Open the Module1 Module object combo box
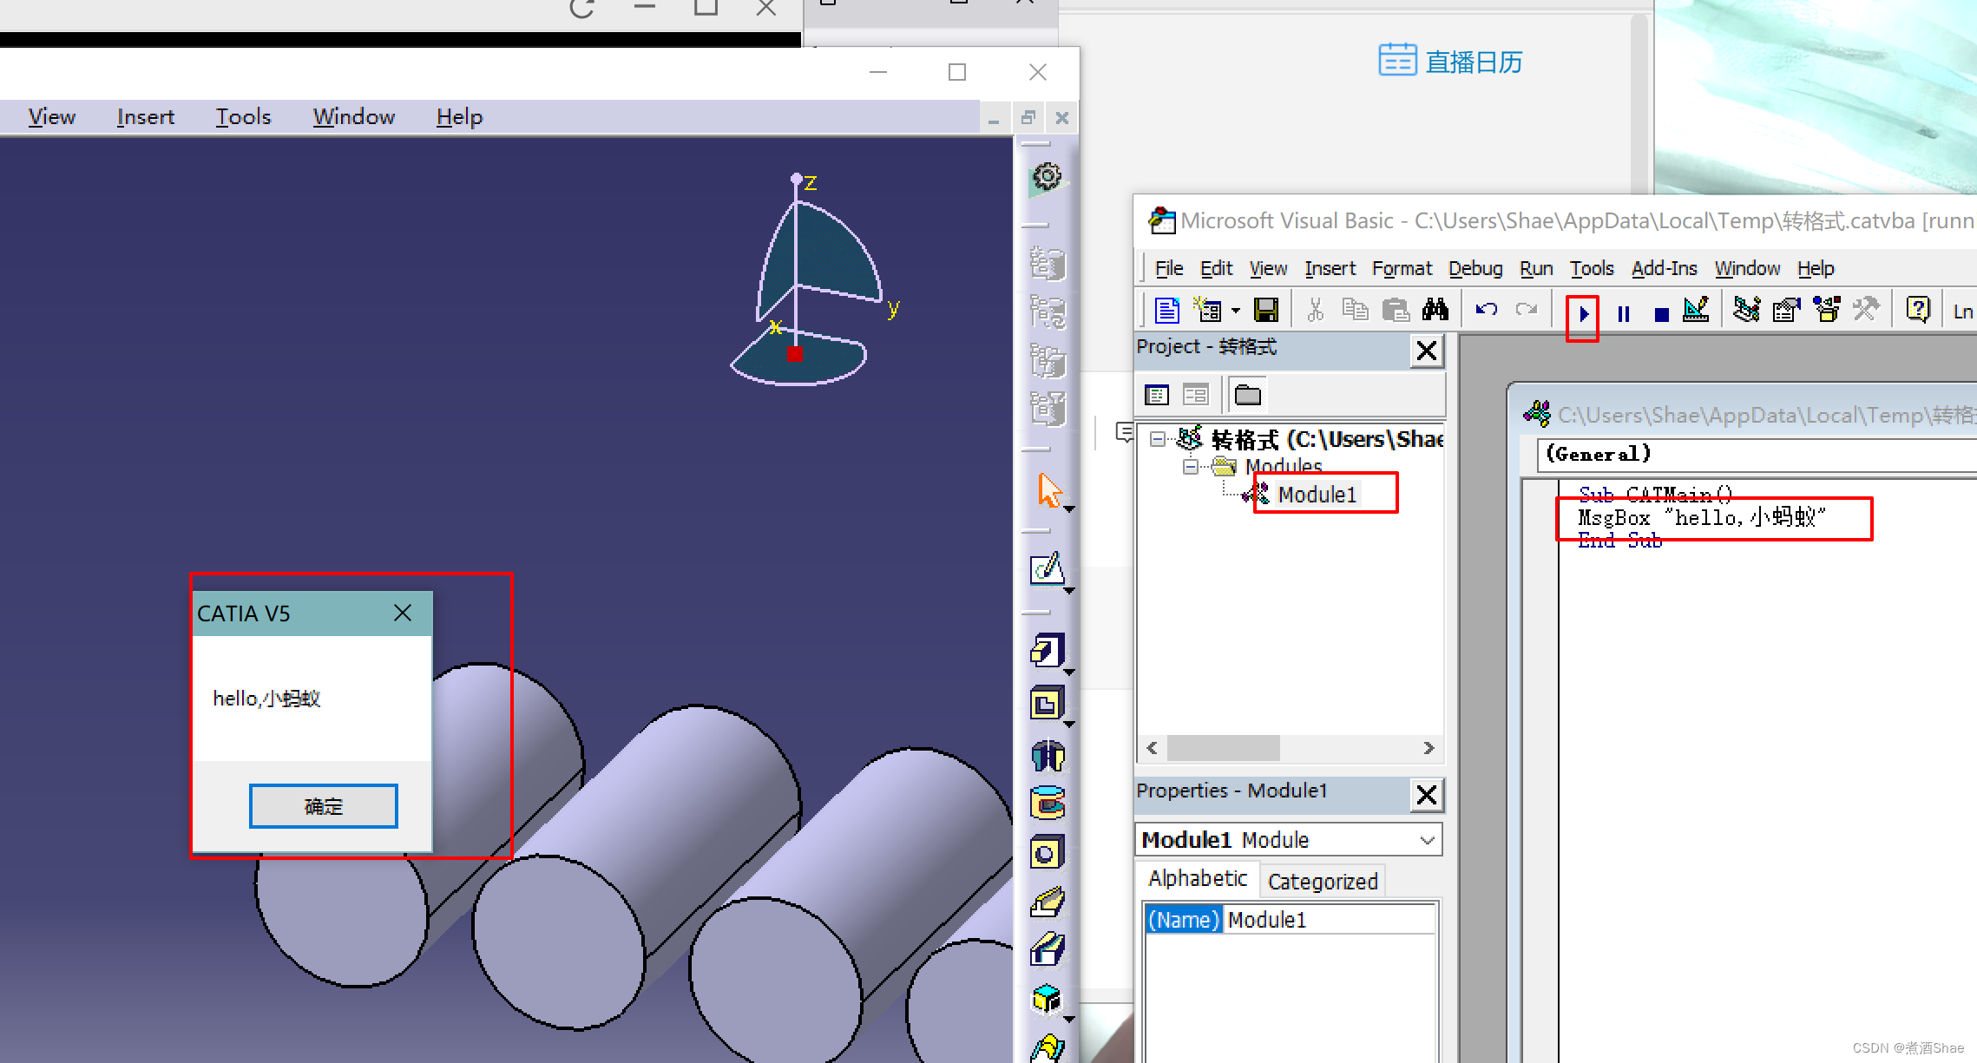This screenshot has width=1977, height=1063. 1289,840
